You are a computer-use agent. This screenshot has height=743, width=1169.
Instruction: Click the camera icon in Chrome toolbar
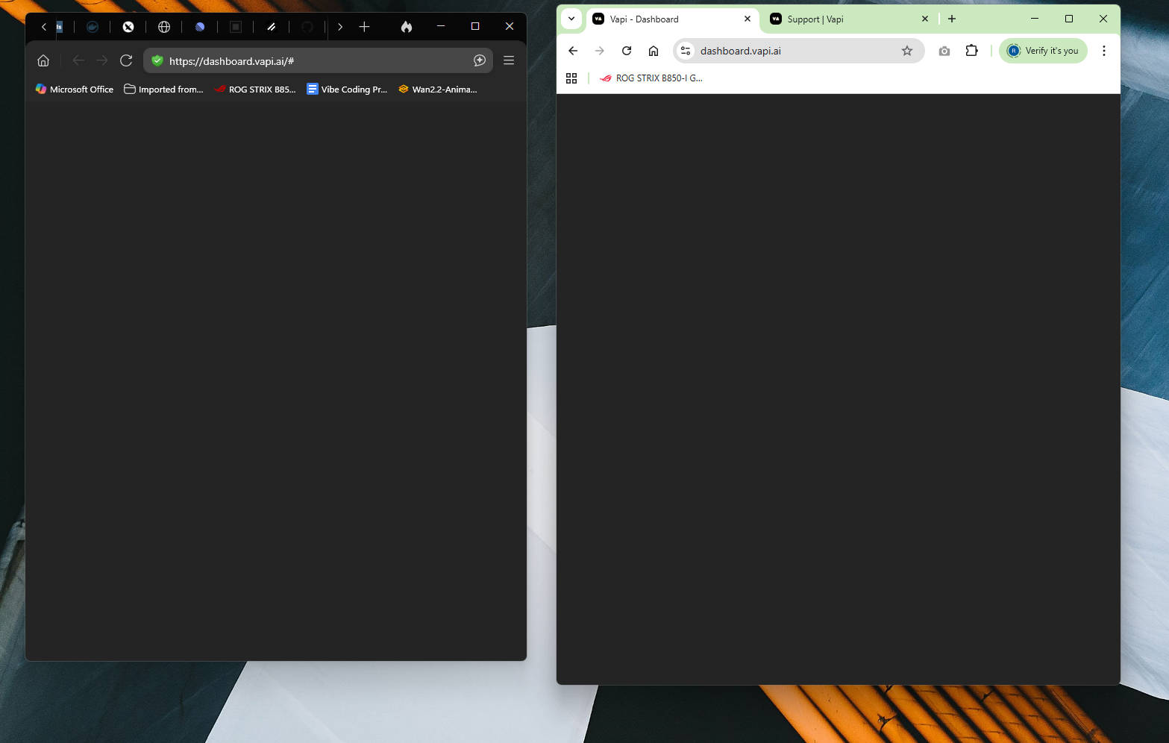coord(944,51)
